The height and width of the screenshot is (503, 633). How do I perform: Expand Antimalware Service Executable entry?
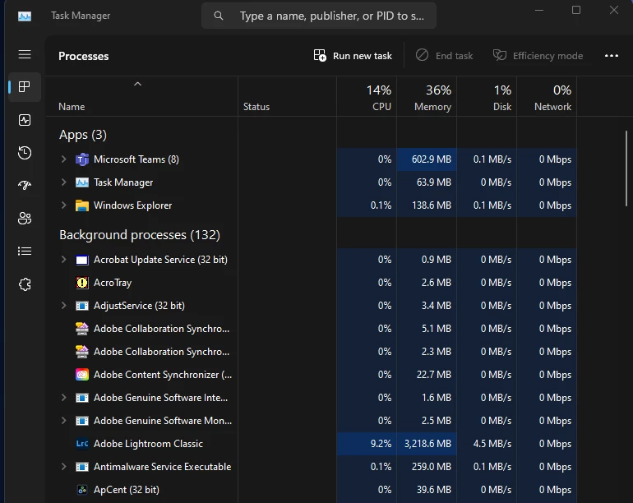click(x=63, y=466)
